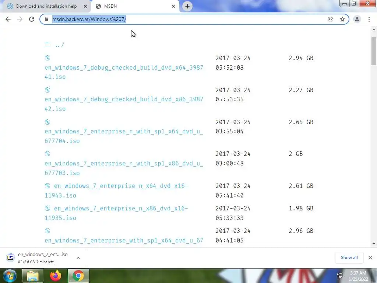This screenshot has height=283, width=377.
Task: Open a new browser tab
Action: (x=187, y=6)
